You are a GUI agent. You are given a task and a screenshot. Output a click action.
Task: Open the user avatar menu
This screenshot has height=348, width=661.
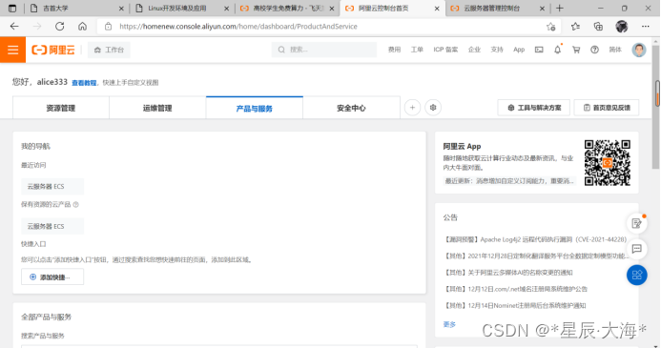point(639,50)
